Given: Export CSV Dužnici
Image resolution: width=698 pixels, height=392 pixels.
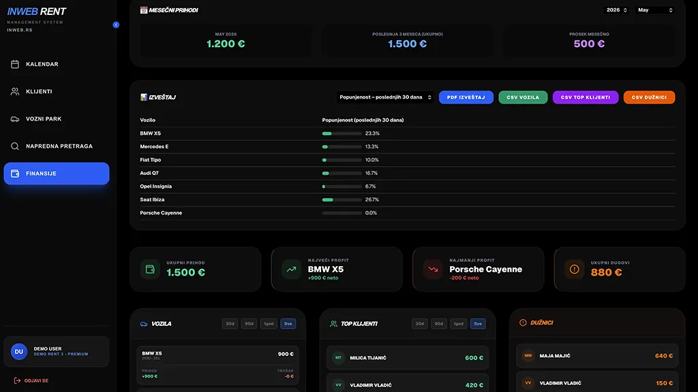Looking at the screenshot, I should click(x=649, y=97).
